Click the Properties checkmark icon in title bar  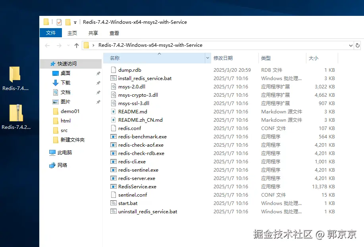[59, 22]
